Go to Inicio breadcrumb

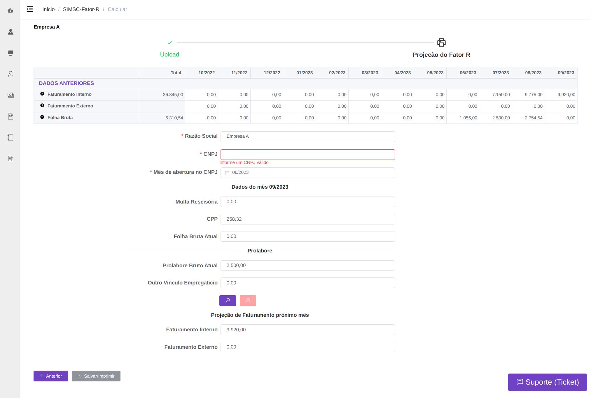click(x=48, y=9)
